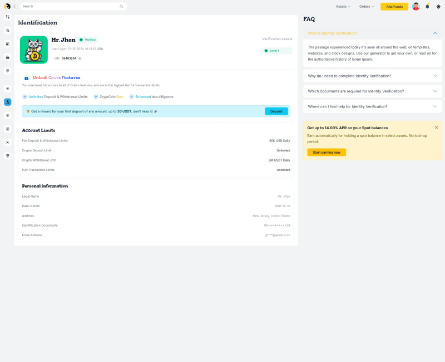Click the app logo in top-left corner
This screenshot has height=362, width=445.
click(x=7, y=7)
